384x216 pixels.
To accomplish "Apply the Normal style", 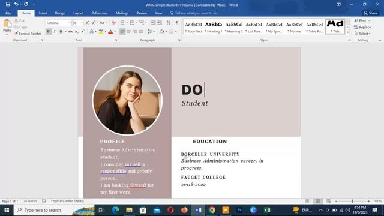I will point(295,27).
